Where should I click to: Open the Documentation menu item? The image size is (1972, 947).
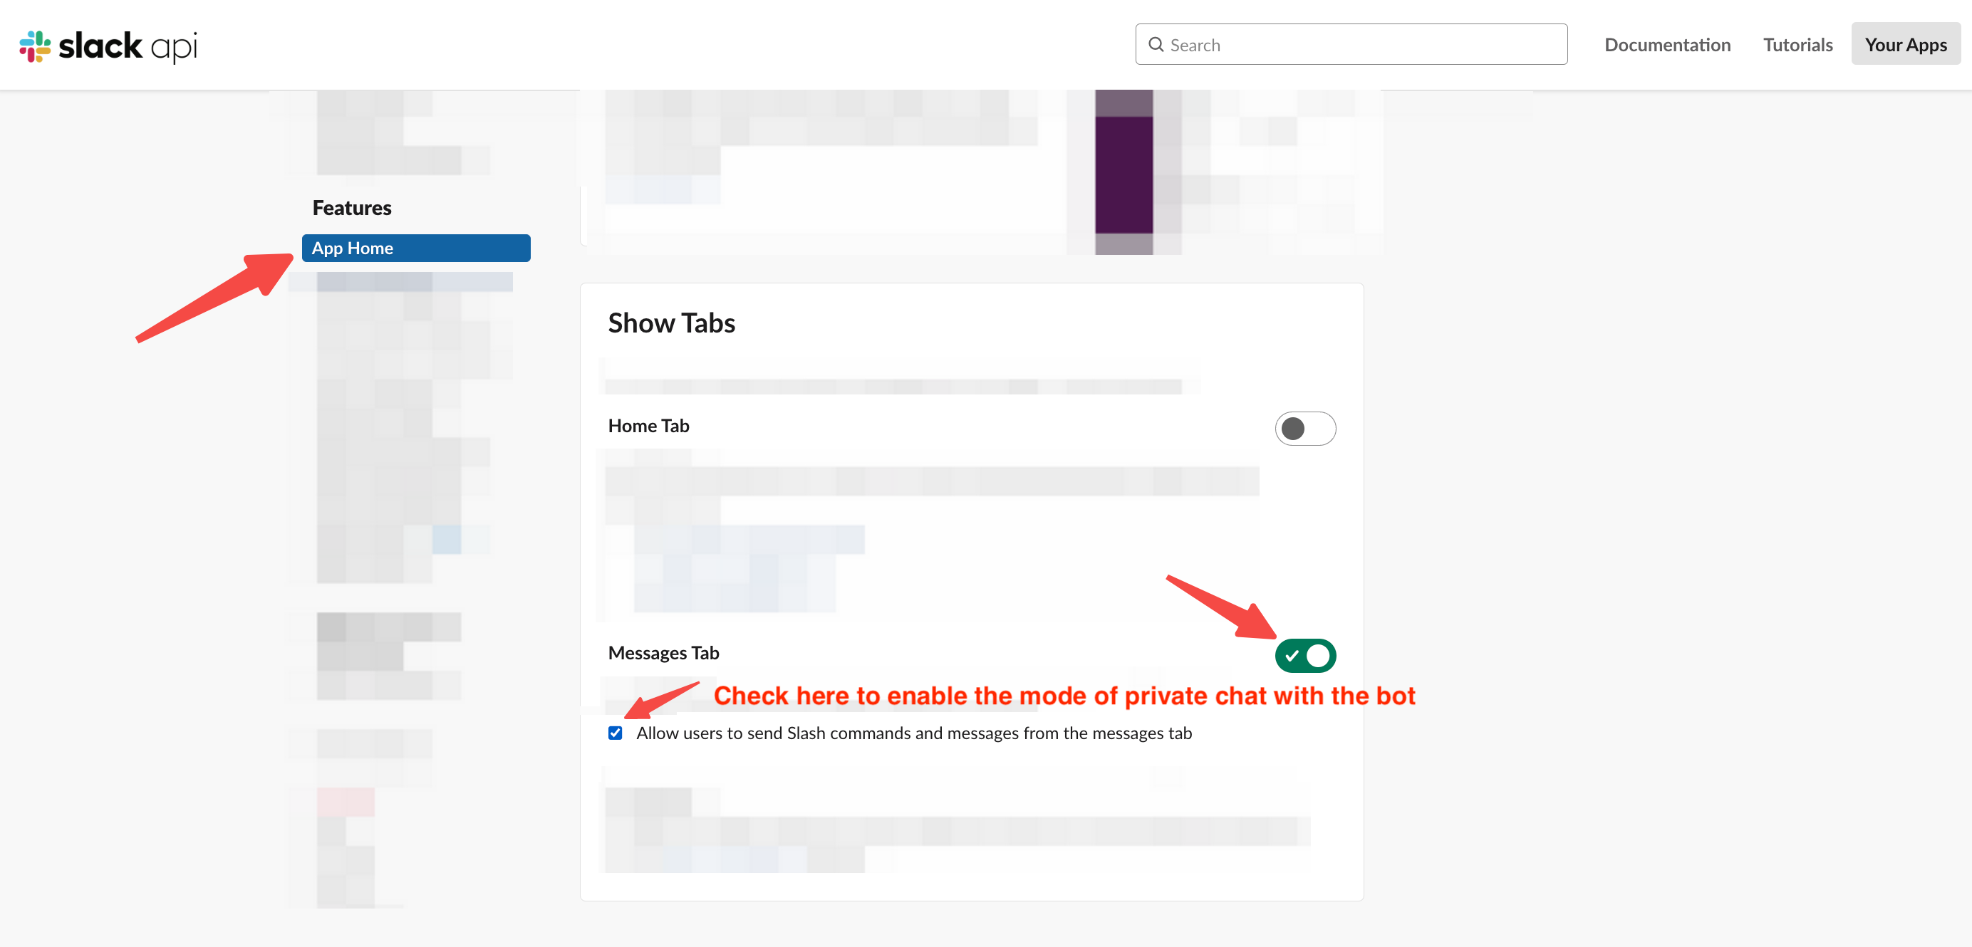tap(1667, 44)
